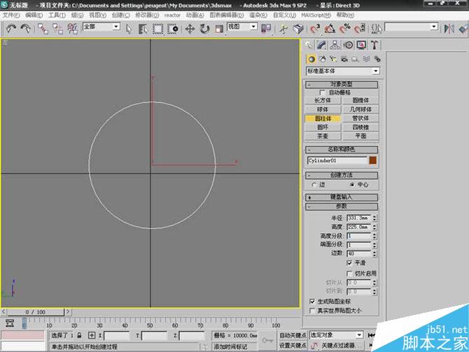Select the 中心 creation method radio
469x352 pixels.
352,185
